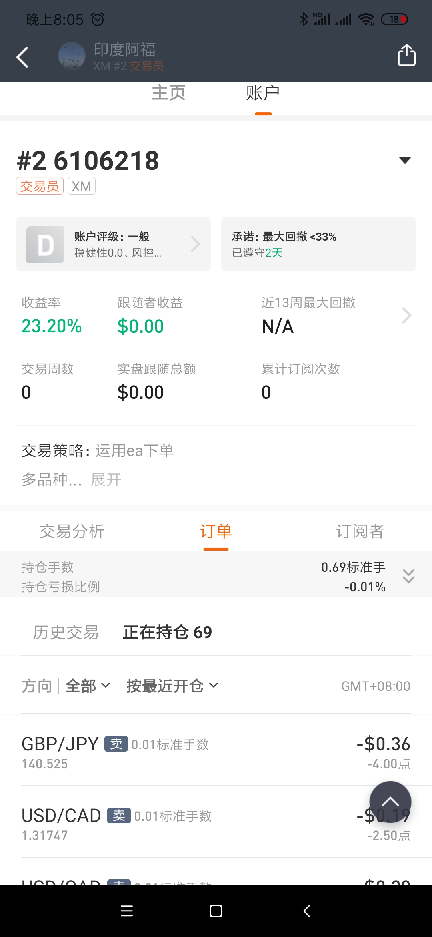Switch to the 主页 tab
The width and height of the screenshot is (432, 937).
point(168,93)
